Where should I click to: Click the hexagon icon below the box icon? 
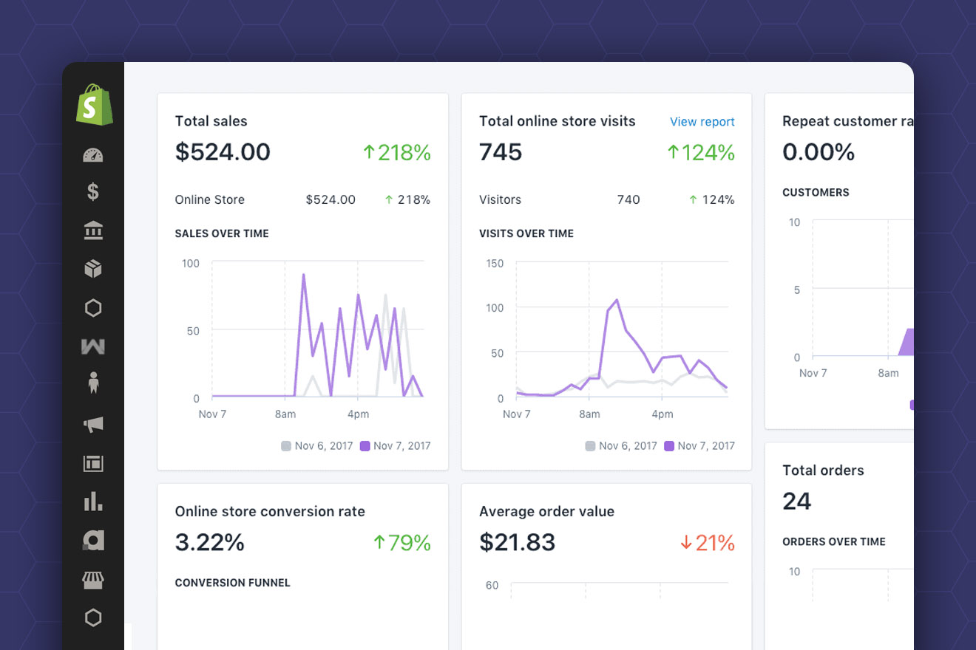click(93, 308)
